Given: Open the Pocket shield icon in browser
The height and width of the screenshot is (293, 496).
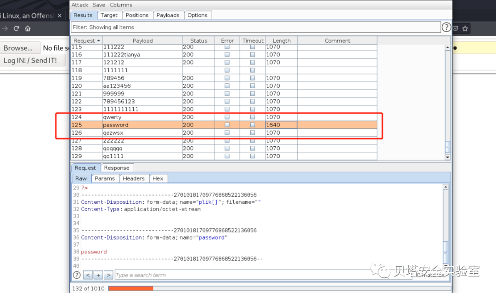Looking at the screenshot, I should pos(456,29).
